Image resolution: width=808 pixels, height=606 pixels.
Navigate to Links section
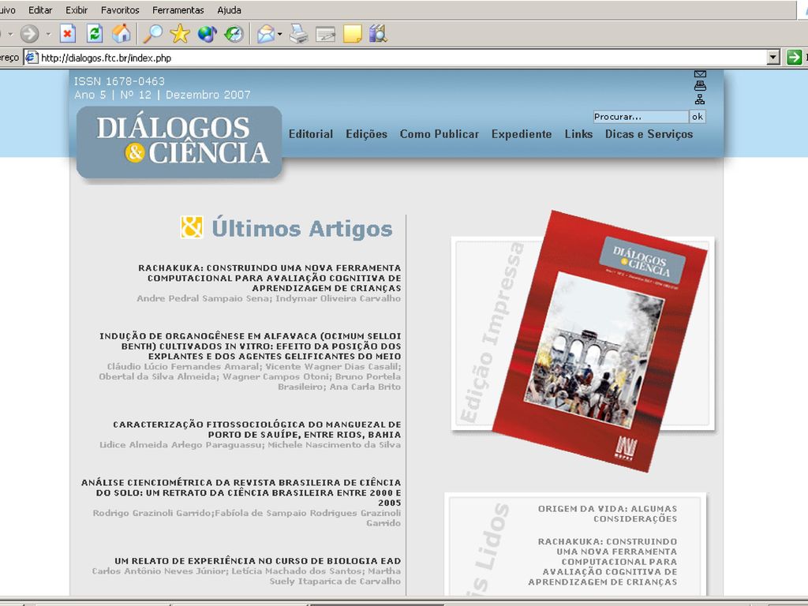coord(578,134)
